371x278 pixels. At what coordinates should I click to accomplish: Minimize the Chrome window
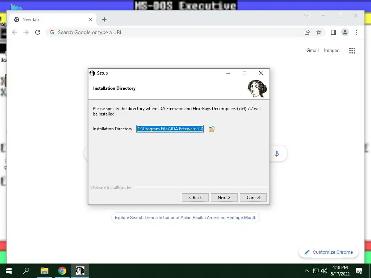coord(323,16)
